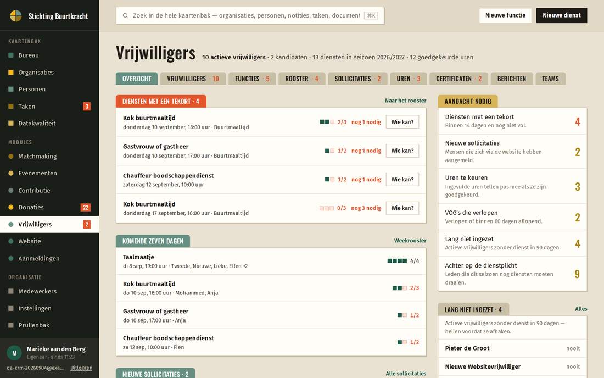This screenshot has height=378, width=604.
Task: Open the Certificaten tab
Action: 459,79
